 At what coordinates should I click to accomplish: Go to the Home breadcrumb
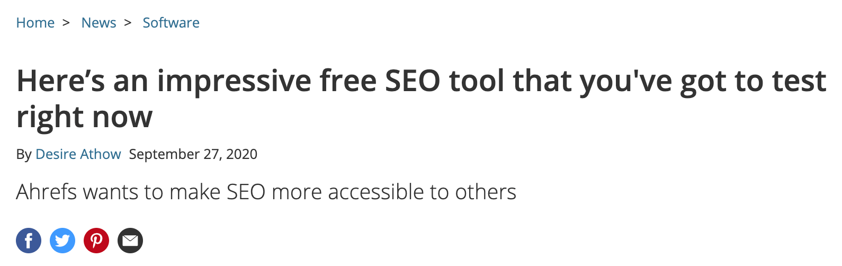pos(35,23)
